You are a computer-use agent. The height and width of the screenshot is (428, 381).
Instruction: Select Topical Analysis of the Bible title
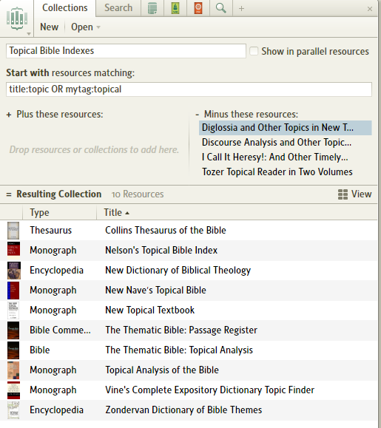point(162,370)
